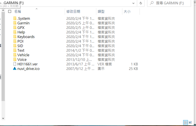Viewport: 196px width, 126px height.
Task: Select the Keyboards folder name
Action: click(x=26, y=37)
